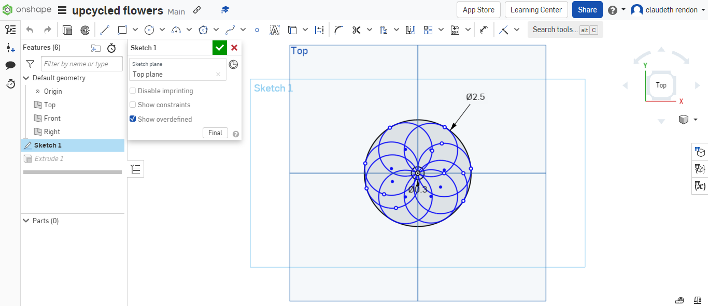Open the rectangle tool dropdown arrow
The width and height of the screenshot is (708, 306).
click(135, 30)
